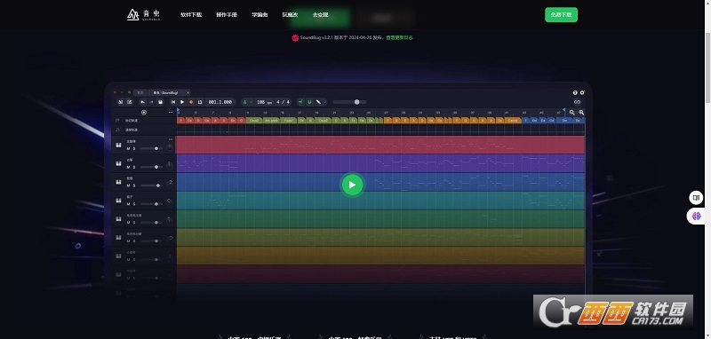Open the green changelog link below the header

[x=399, y=37]
